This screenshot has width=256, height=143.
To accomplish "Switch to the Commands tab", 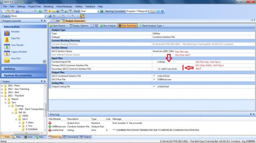I will [71, 137].
